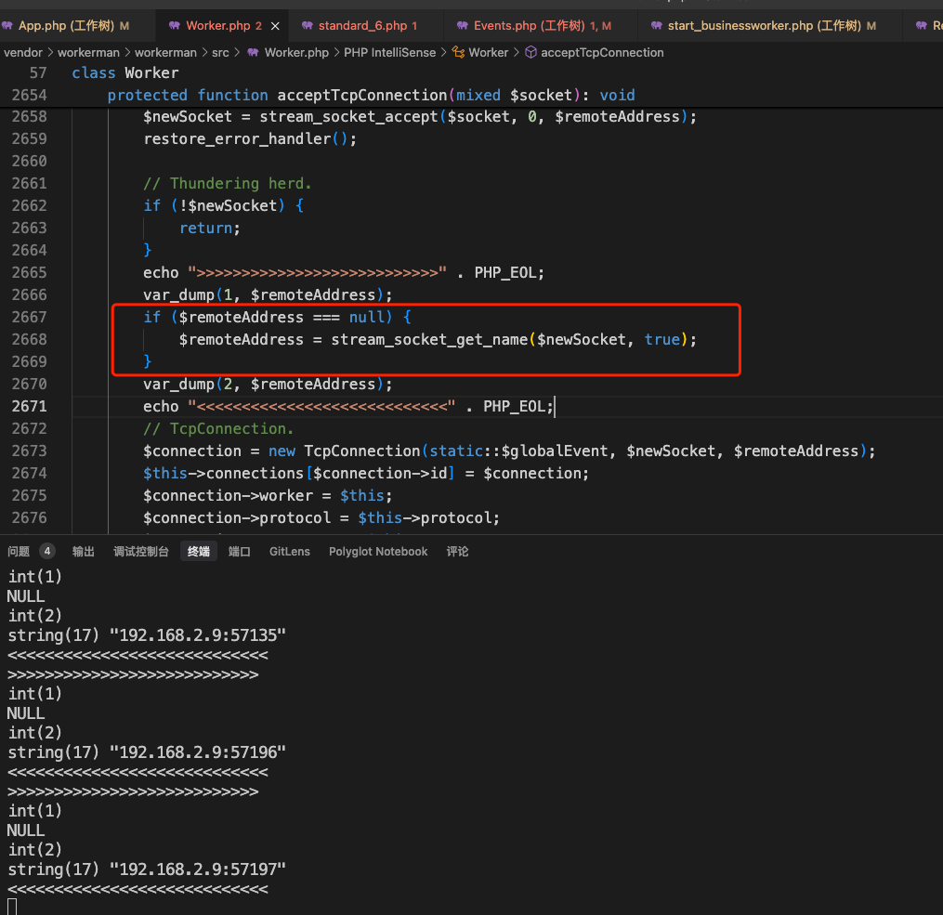Screen dimensions: 943x915
Task: Click the PHP icon on start_businessworker.php tab
Action: (x=657, y=26)
